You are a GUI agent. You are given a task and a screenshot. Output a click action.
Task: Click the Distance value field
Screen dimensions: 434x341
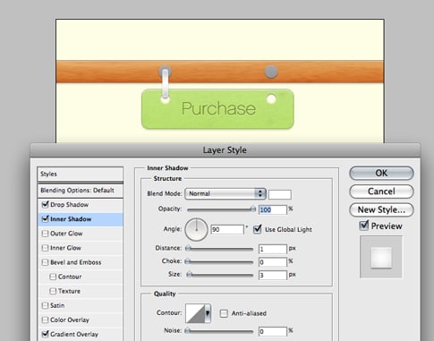pos(273,249)
